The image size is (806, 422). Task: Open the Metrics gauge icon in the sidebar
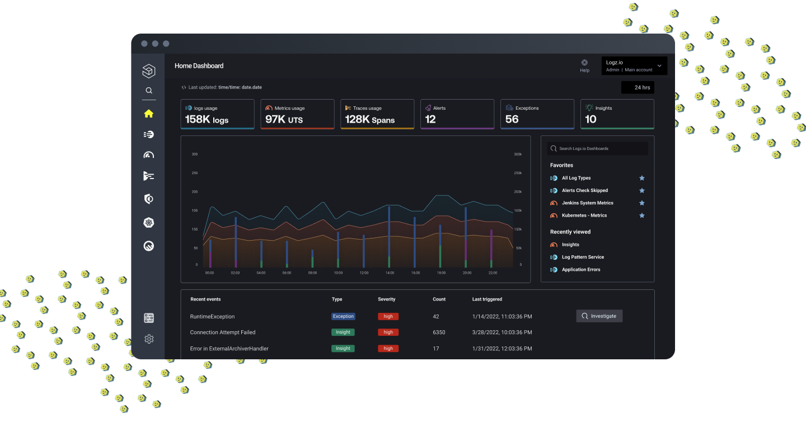[x=148, y=155]
